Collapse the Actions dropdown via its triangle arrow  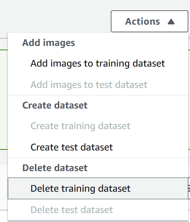tap(171, 22)
